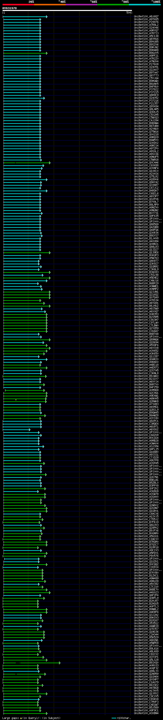Open hit UniRef100_A8J6Q7

coord(146,17)
